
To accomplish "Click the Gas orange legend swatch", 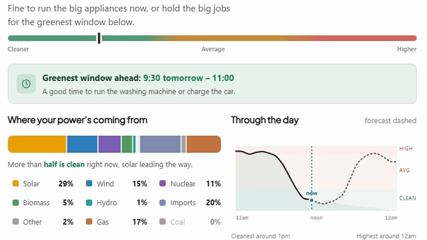I will click(x=89, y=222).
